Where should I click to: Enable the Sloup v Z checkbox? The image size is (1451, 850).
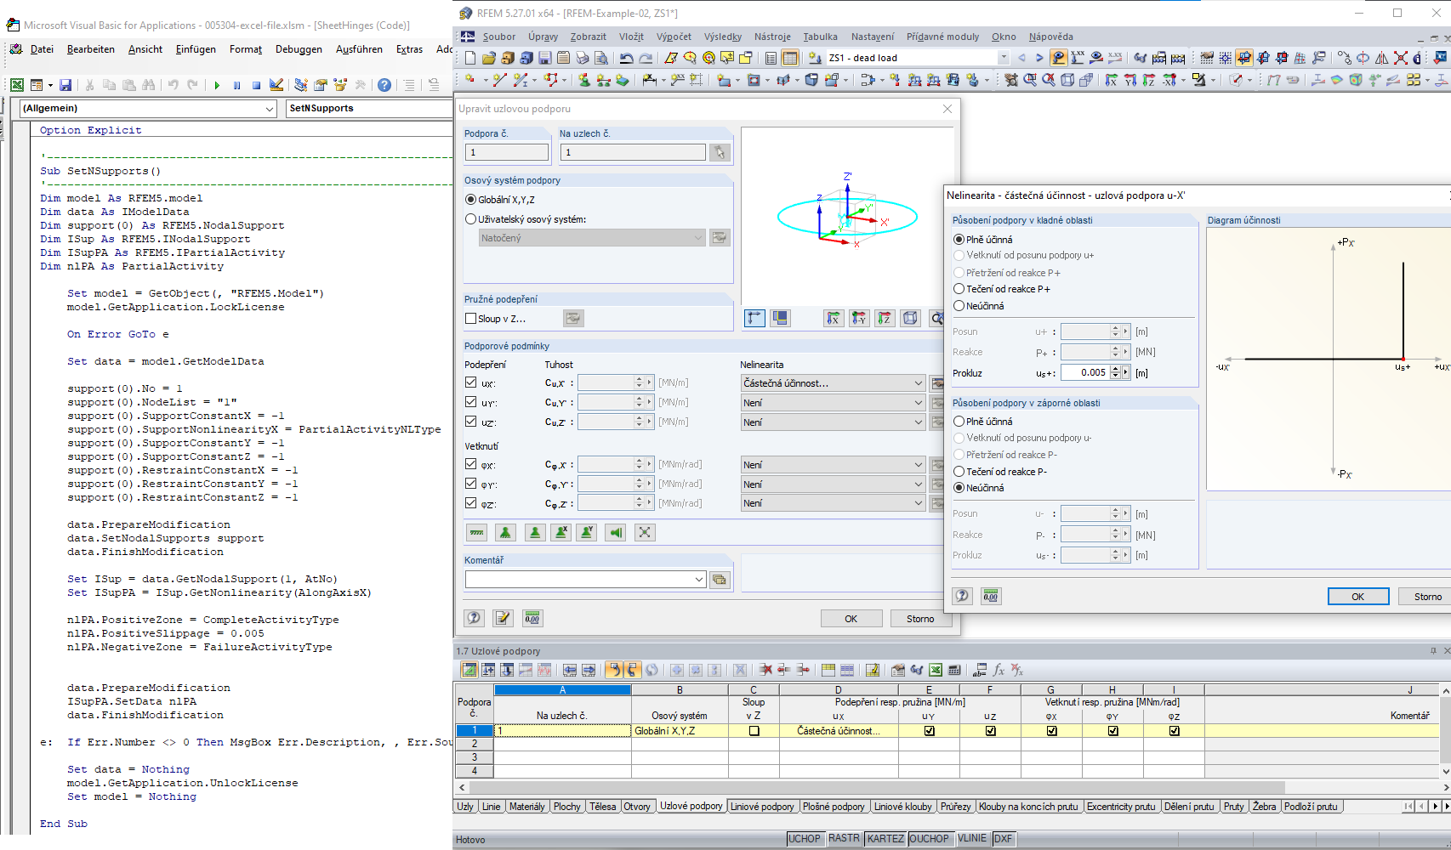click(471, 319)
